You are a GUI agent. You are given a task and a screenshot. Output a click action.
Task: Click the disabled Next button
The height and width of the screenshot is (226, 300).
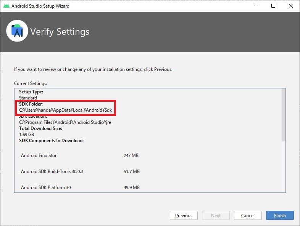point(216,216)
